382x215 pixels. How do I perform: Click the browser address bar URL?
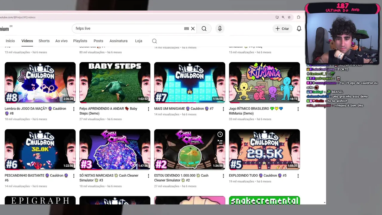[x=18, y=17]
